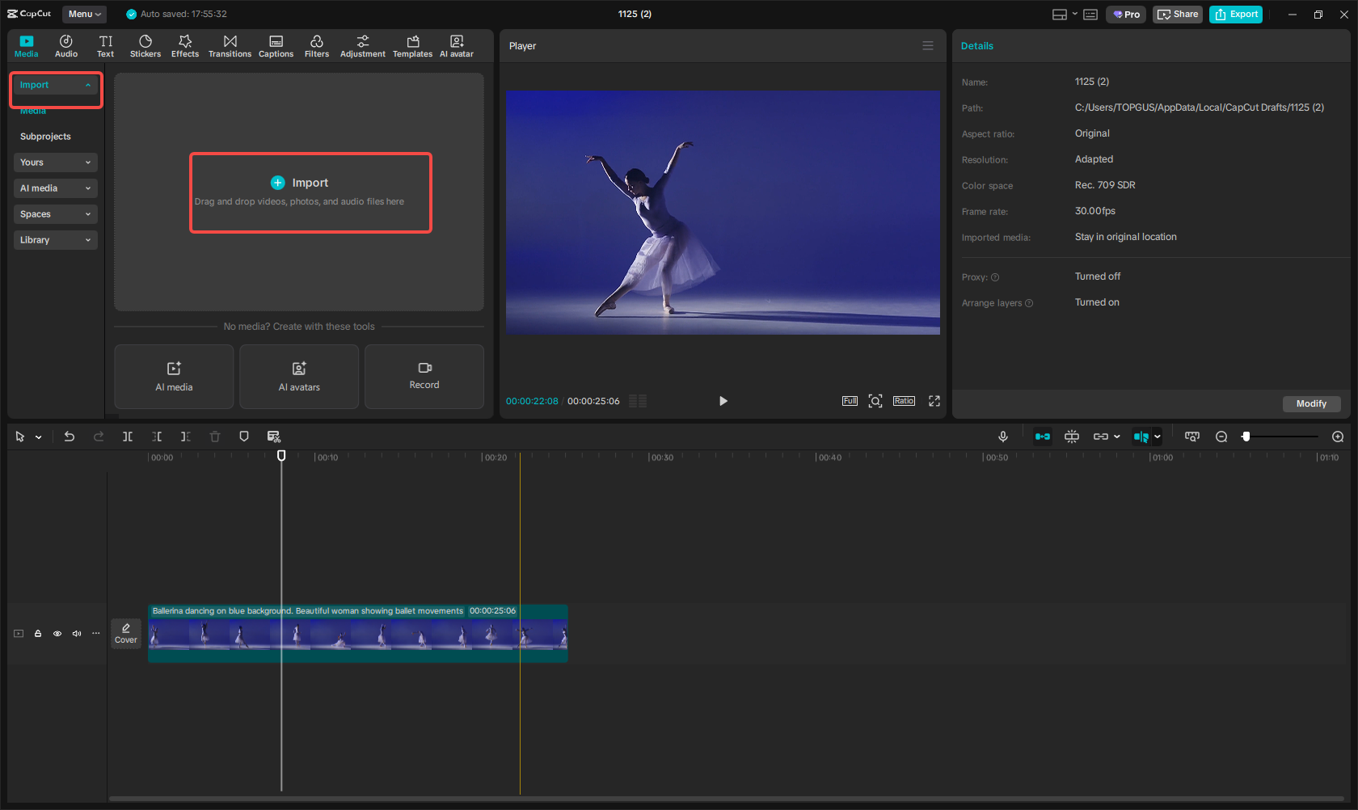
Task: Select the Split tool in timeline toolbar
Action: [128, 437]
